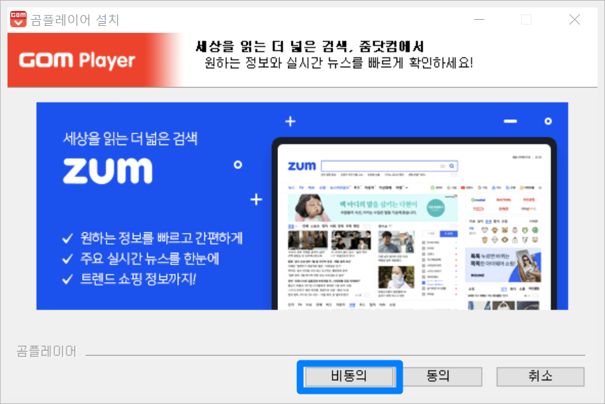Click the large white zum logo
The width and height of the screenshot is (605, 404).
click(x=108, y=170)
